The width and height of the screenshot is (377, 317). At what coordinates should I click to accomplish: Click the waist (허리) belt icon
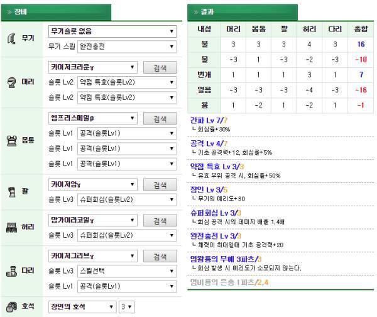[11, 227]
